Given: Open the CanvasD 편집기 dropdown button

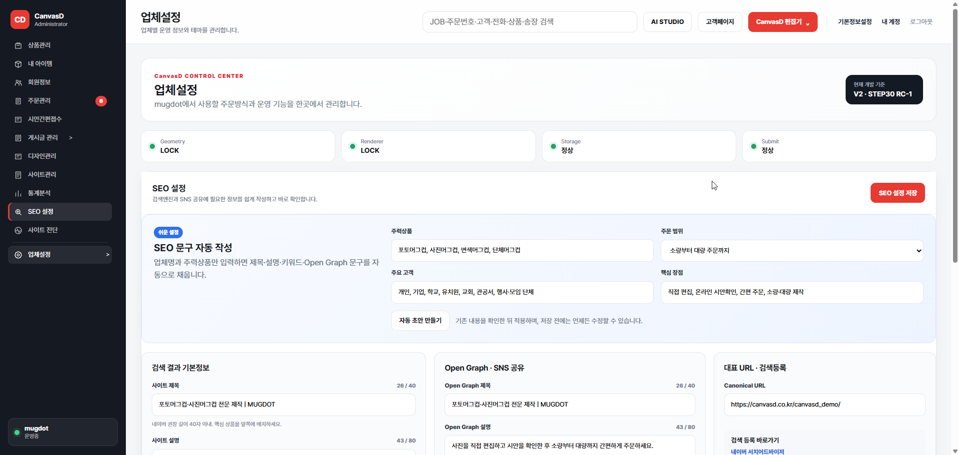Looking at the screenshot, I should pyautogui.click(x=783, y=22).
